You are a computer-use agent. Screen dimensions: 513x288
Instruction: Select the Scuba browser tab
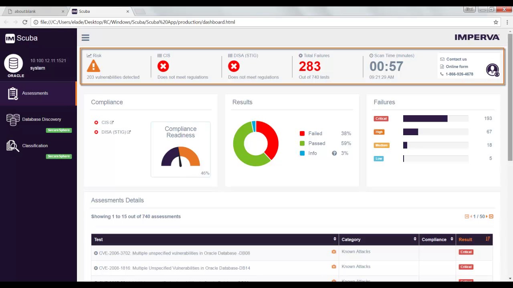coord(100,11)
